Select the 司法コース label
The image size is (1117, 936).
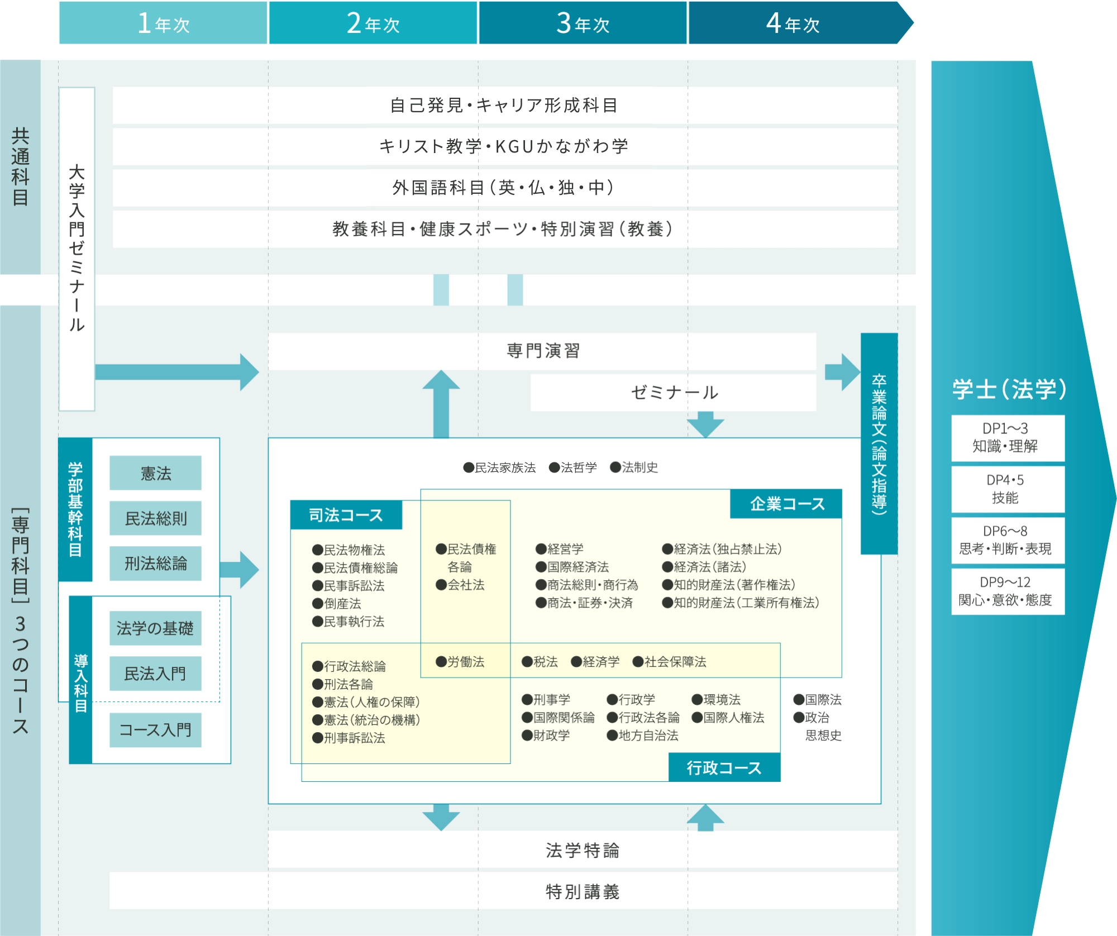(346, 515)
